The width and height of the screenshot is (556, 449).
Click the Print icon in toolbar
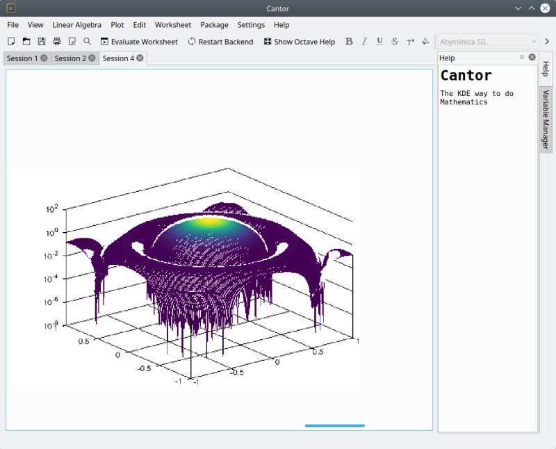tap(57, 42)
